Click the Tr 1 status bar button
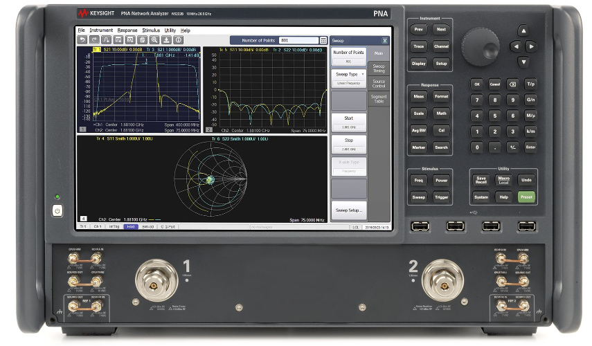This screenshot has height=346, width=592. pyautogui.click(x=83, y=227)
